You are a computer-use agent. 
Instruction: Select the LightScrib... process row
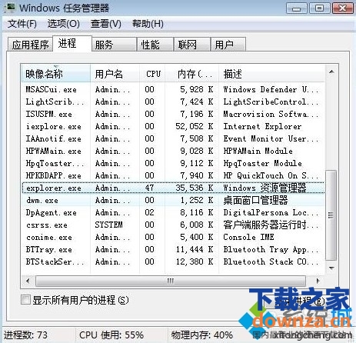[173, 102]
